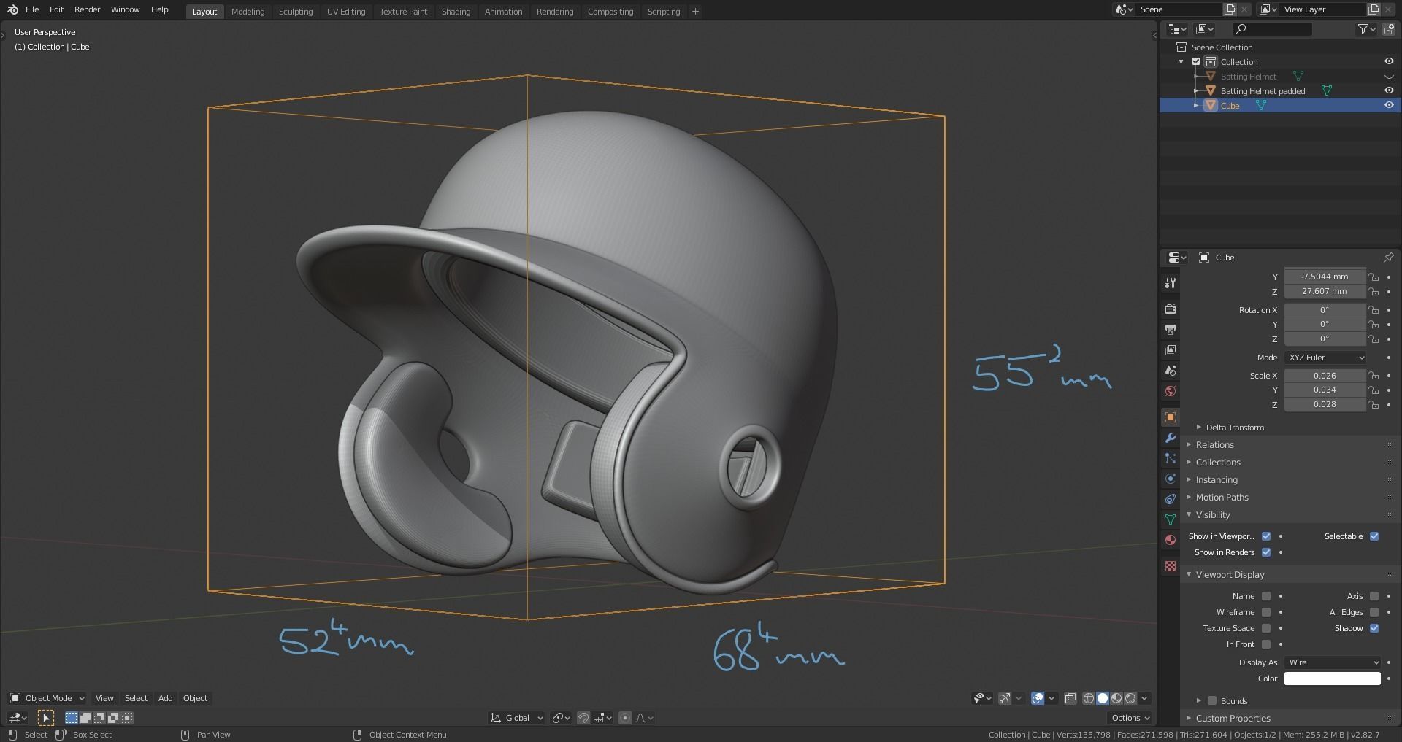
Task: Open the Object Constraints properties tab
Action: [1171, 499]
